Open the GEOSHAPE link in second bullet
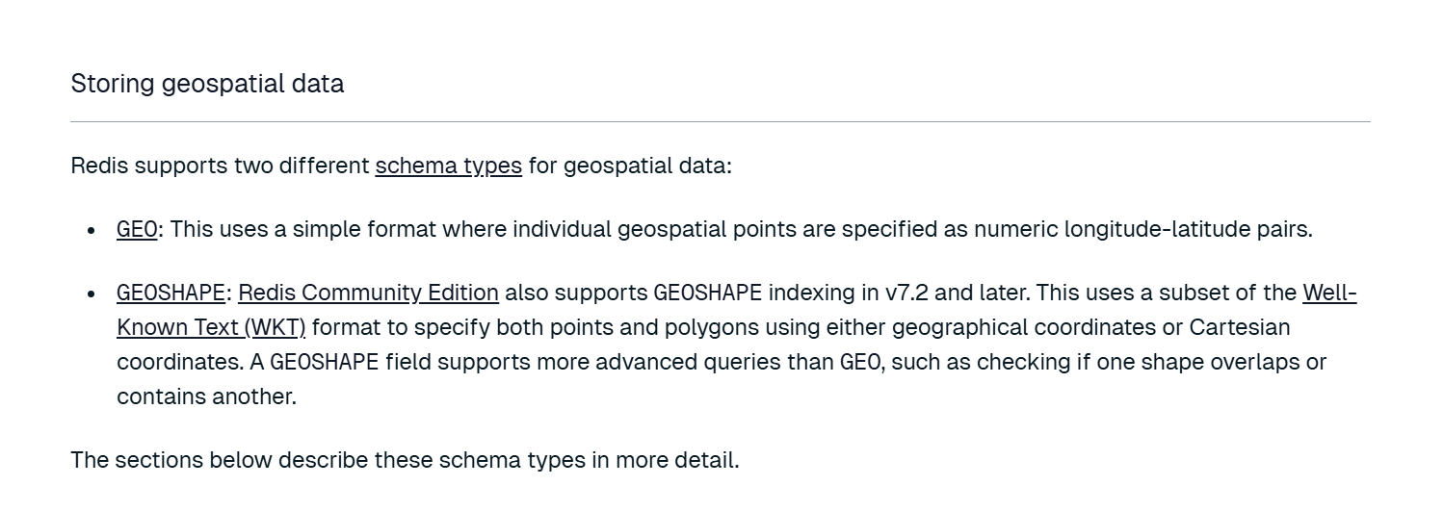Viewport: 1444px width, 511px height. 171,293
